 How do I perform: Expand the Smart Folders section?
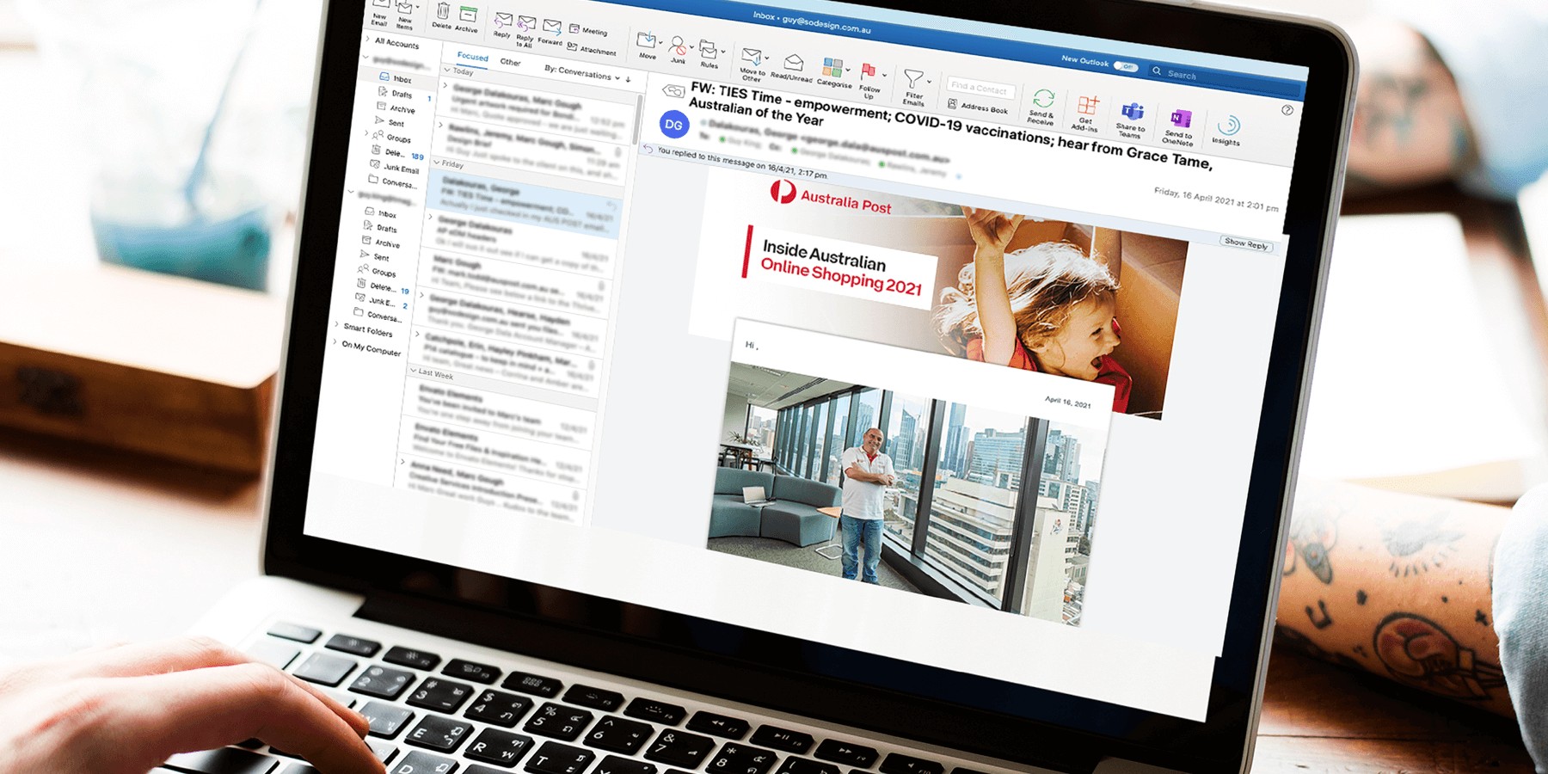point(337,324)
